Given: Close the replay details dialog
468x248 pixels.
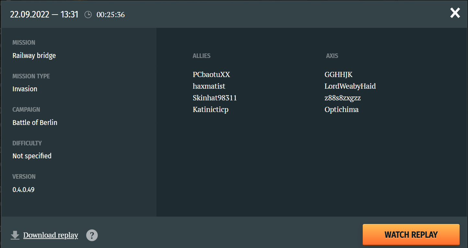Looking at the screenshot, I should [x=455, y=13].
